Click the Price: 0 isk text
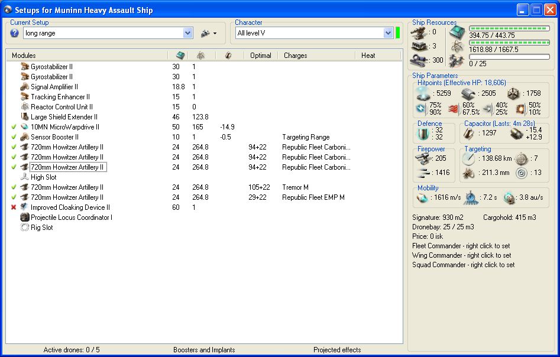The width and height of the screenshot is (560, 357). pyautogui.click(x=428, y=236)
